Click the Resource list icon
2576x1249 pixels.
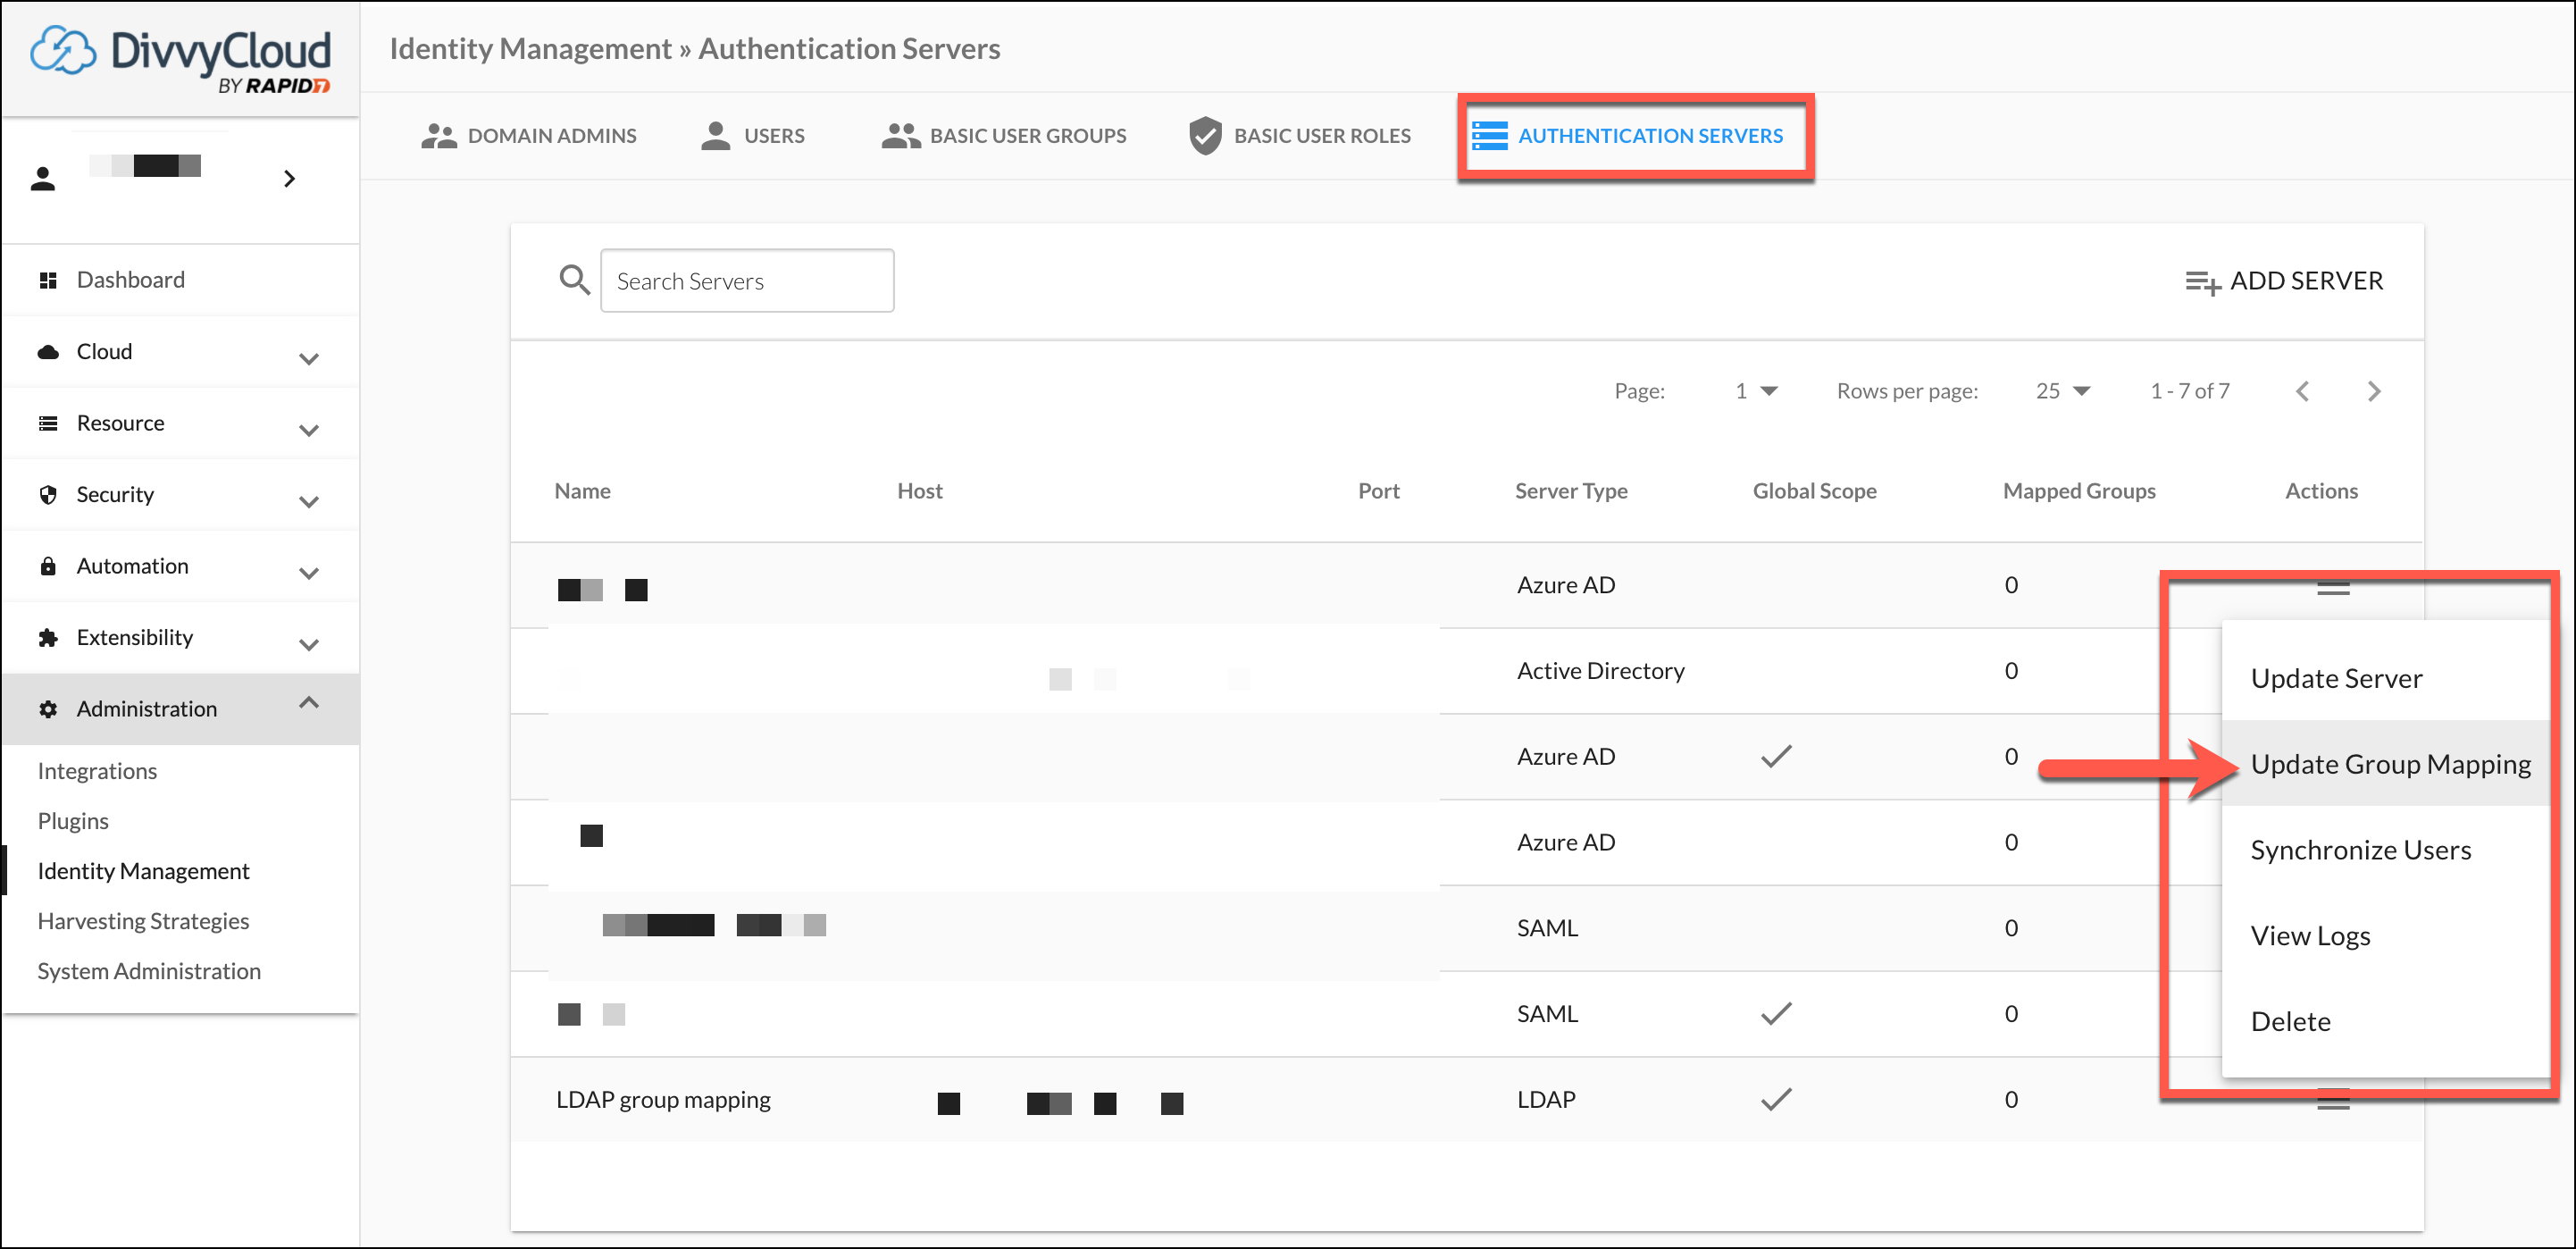pyautogui.click(x=48, y=424)
